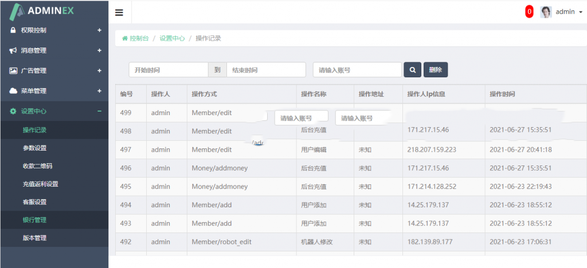Follow the 设置中心 breadcrumb link
This screenshot has height=268, width=587.
172,38
